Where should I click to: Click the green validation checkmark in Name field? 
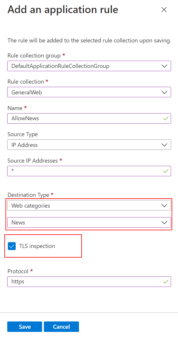point(166,118)
